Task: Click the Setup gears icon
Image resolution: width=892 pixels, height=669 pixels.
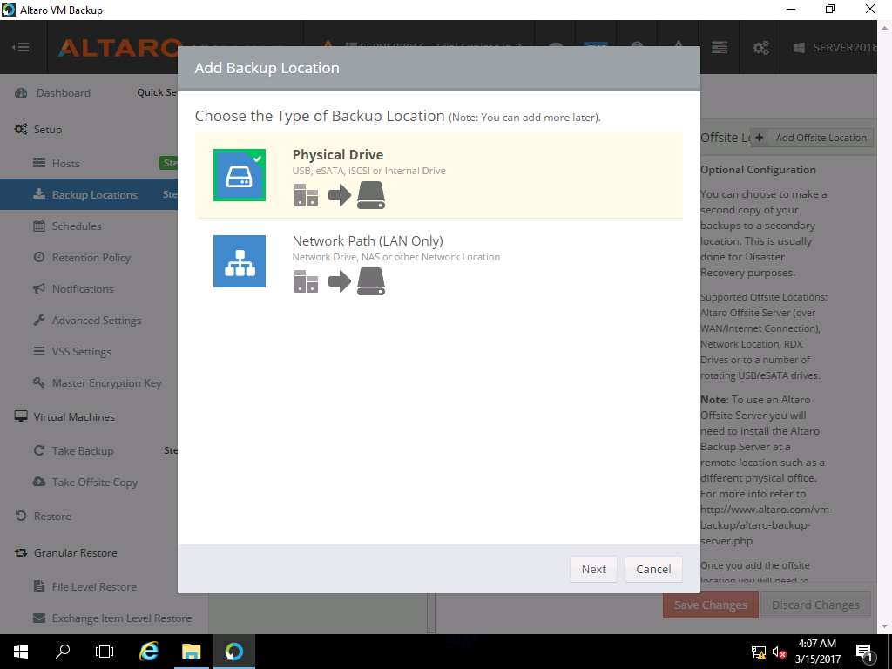Action: tap(21, 129)
